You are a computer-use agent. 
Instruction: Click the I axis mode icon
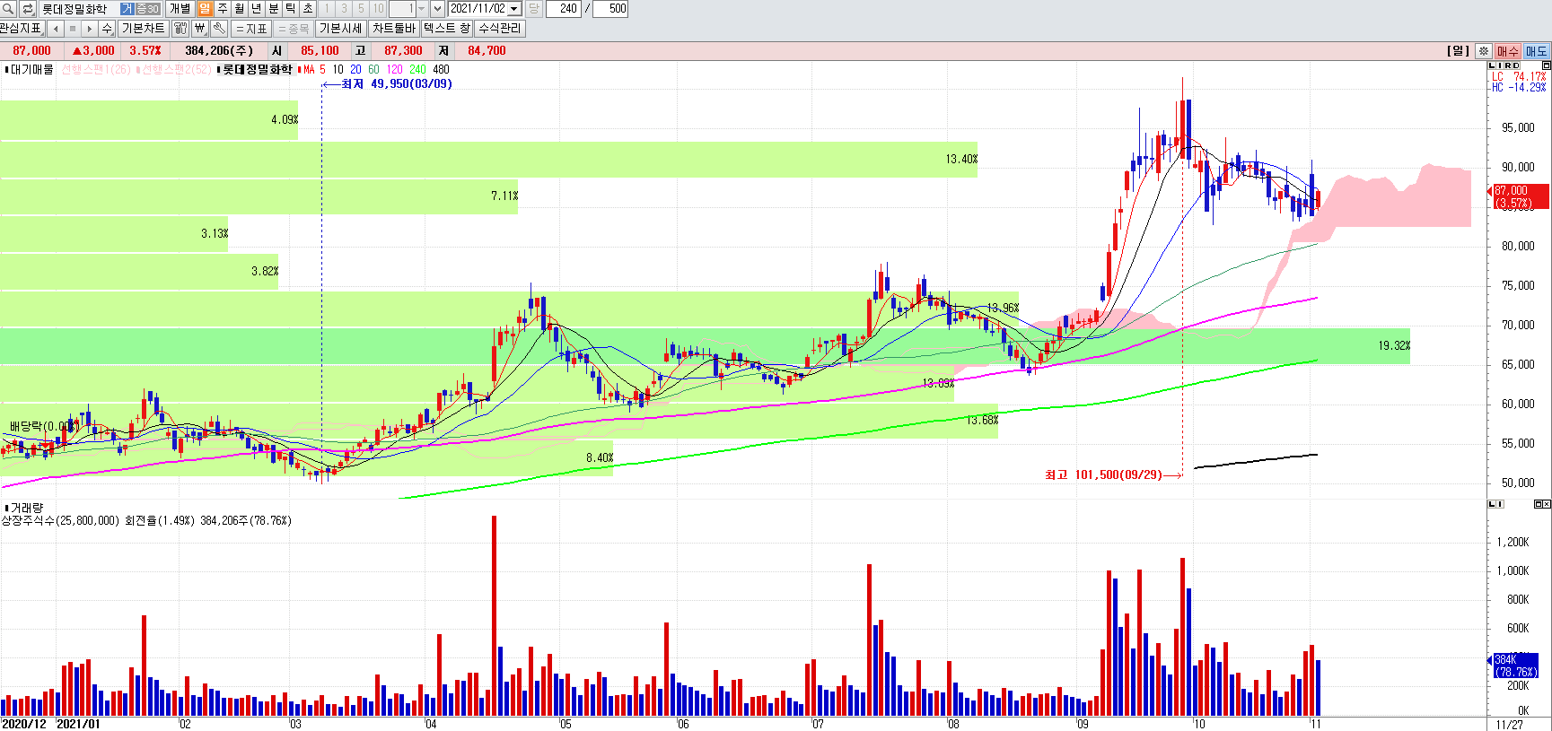(x=1500, y=65)
